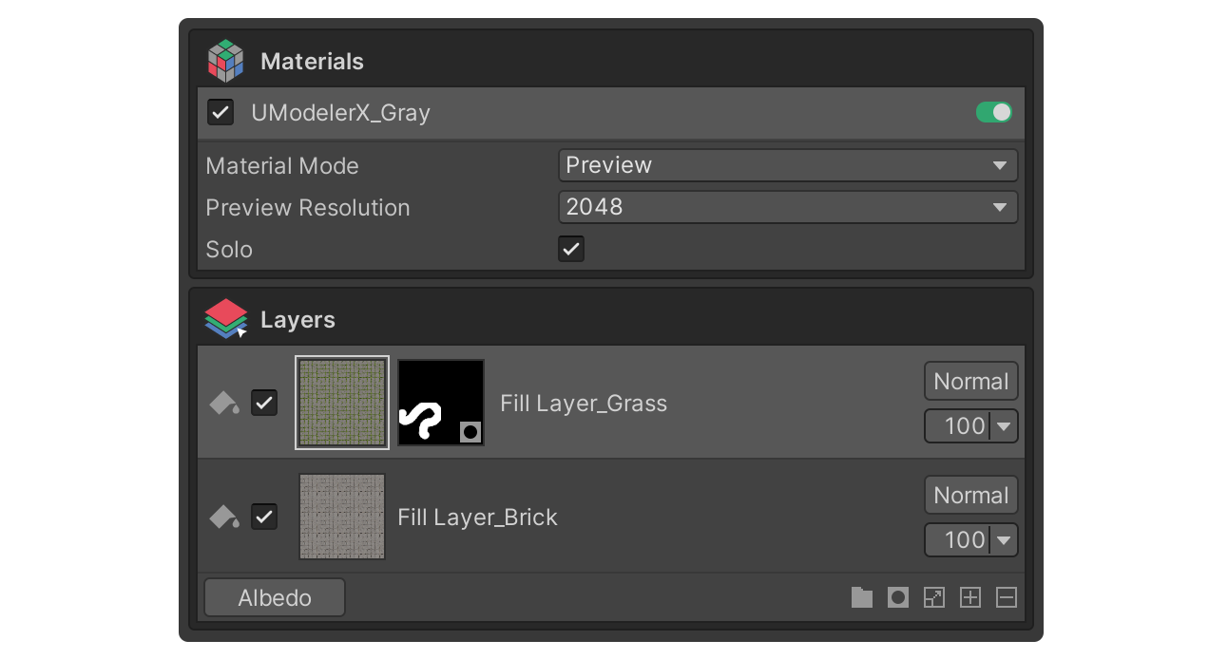Screen dimensions: 1209x659
Task: Open Fill Layer_Grass opacity 100 dropdown
Action: pos(970,425)
